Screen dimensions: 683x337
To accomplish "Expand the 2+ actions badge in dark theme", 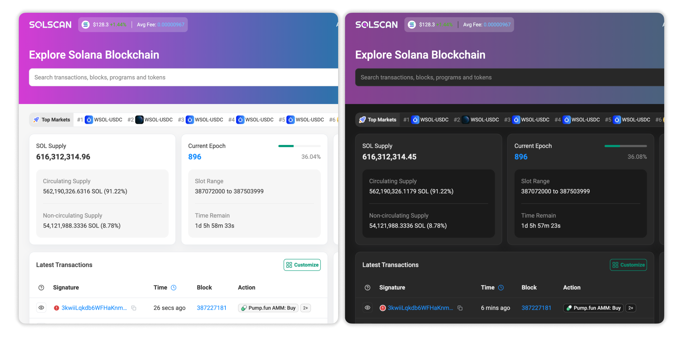I will (x=631, y=308).
